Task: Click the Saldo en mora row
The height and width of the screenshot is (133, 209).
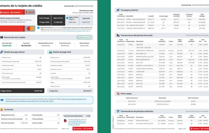Action: coord(21,57)
